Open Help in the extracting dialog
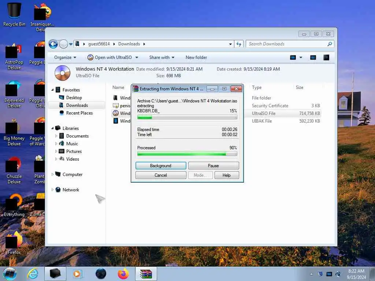 [x=226, y=175]
